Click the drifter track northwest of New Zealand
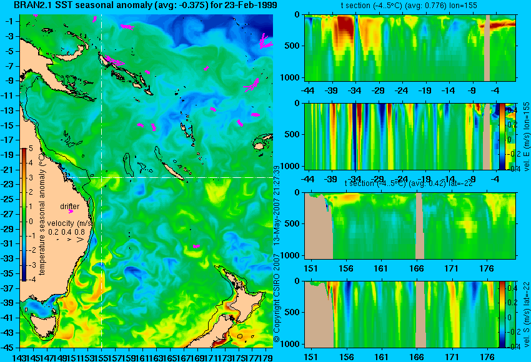This screenshot has height=362, width=531. coord(196,247)
